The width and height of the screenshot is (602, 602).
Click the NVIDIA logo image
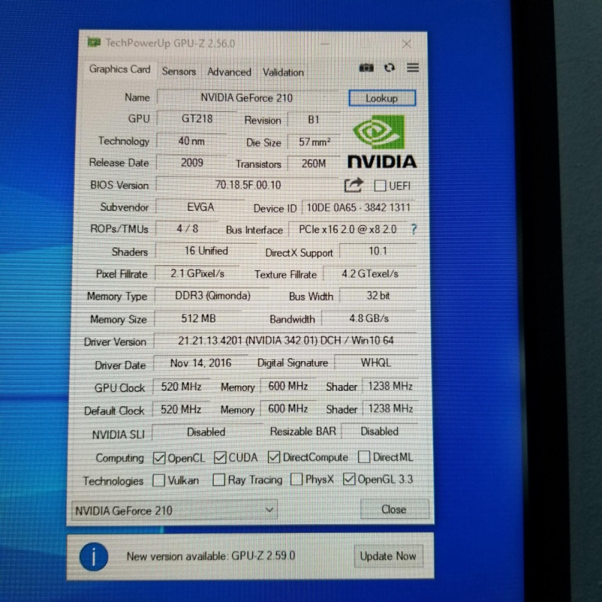point(382,142)
